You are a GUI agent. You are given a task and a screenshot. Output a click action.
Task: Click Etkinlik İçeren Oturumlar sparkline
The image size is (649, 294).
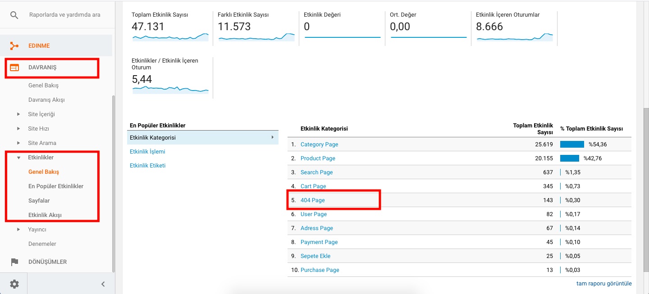[x=515, y=37]
